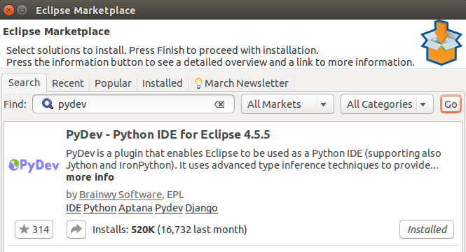Open the Installed tab
Viewport: 466px width, 252px height.
163,83
